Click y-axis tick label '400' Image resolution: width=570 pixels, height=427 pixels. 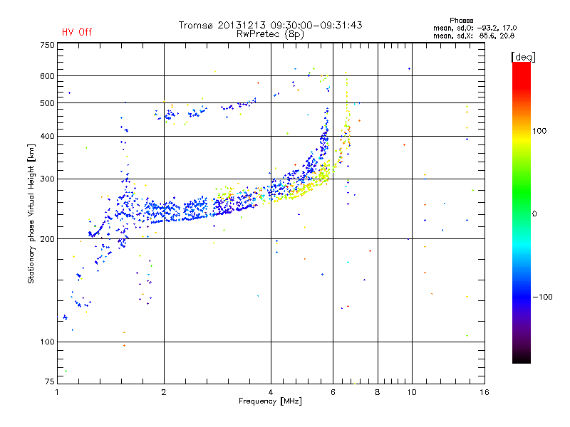click(x=47, y=136)
